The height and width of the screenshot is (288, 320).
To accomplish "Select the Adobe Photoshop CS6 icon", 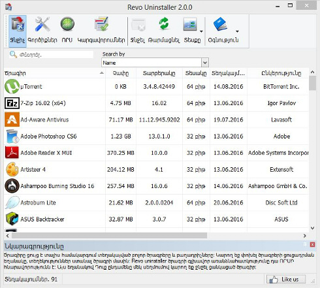I will [12, 136].
